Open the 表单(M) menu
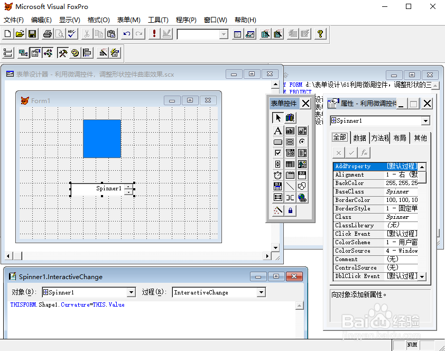Viewport: 445px width, 351px height. [x=128, y=20]
